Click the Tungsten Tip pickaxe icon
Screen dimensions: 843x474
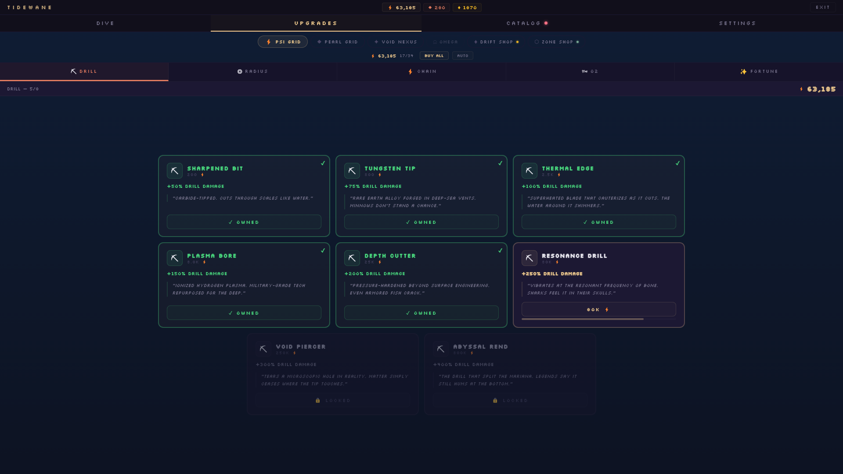[352, 171]
